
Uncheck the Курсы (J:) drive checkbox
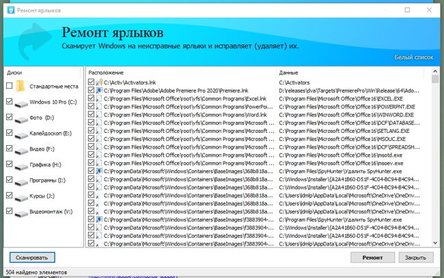tap(10, 195)
